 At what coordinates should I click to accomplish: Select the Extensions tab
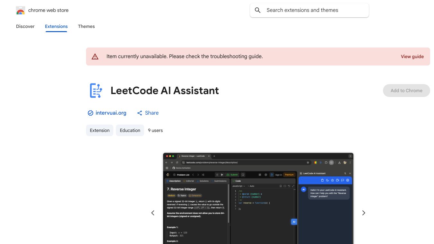click(x=56, y=26)
